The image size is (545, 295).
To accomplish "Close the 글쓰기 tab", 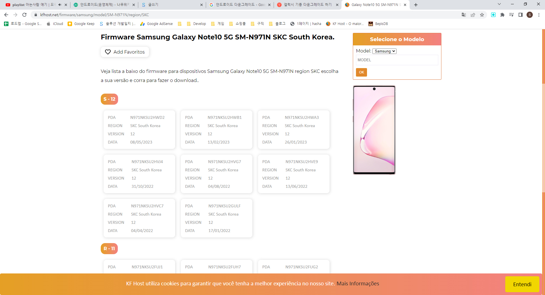I will [202, 5].
